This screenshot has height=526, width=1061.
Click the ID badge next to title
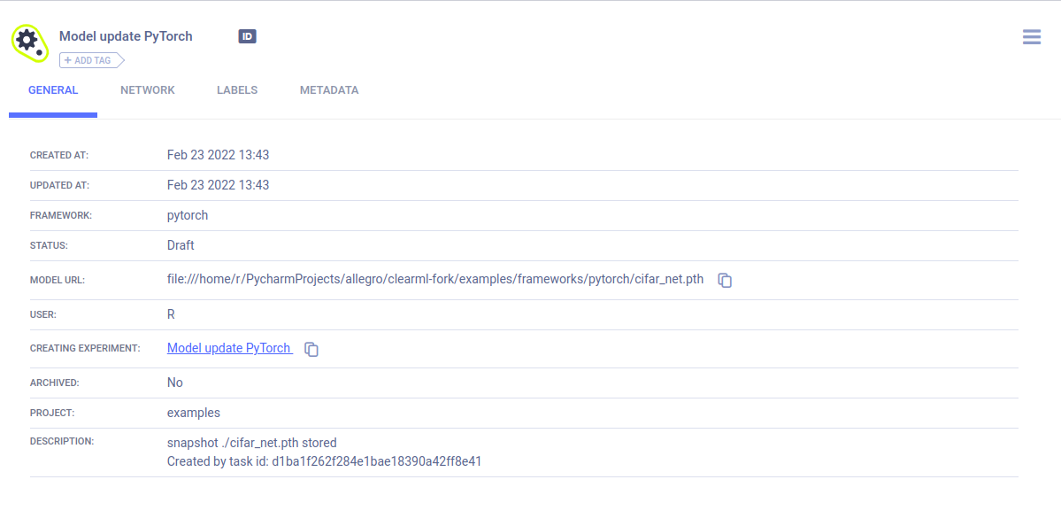[x=247, y=36]
